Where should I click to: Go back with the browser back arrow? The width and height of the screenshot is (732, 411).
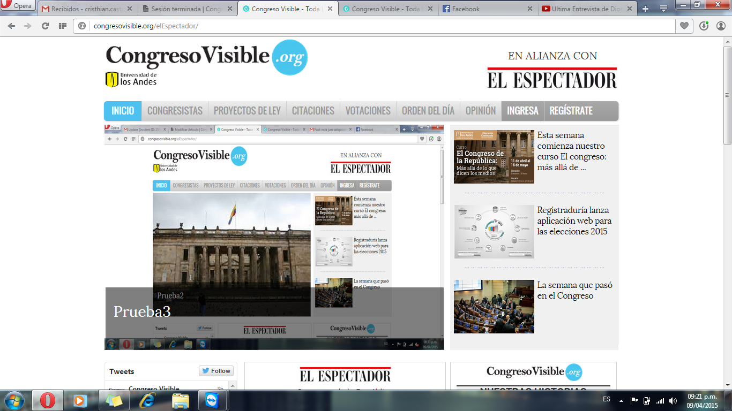[x=11, y=26]
